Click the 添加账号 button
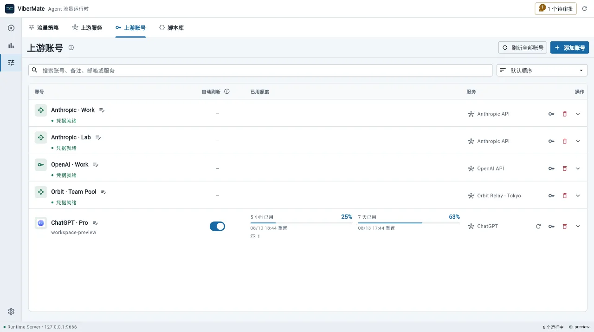594x332 pixels. [x=569, y=47]
